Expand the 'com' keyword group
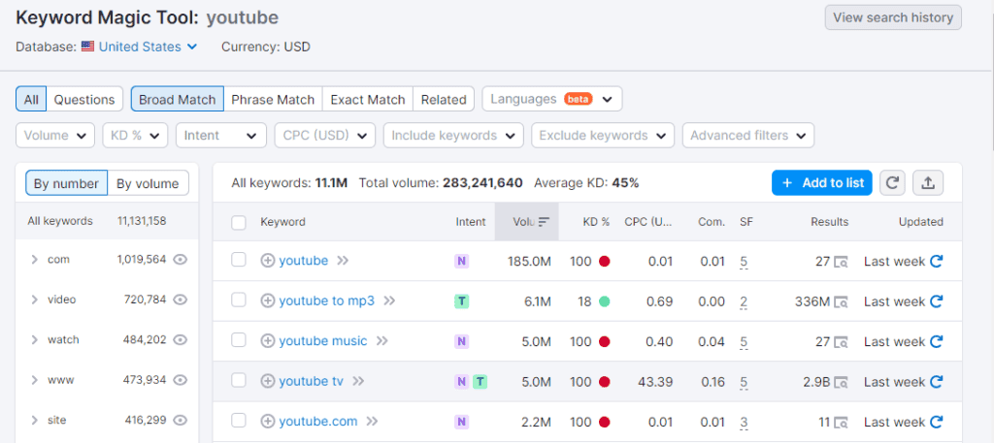The image size is (994, 443). pos(34,260)
